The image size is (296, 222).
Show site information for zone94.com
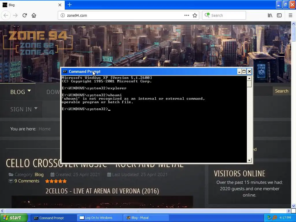pyautogui.click(x=62, y=15)
